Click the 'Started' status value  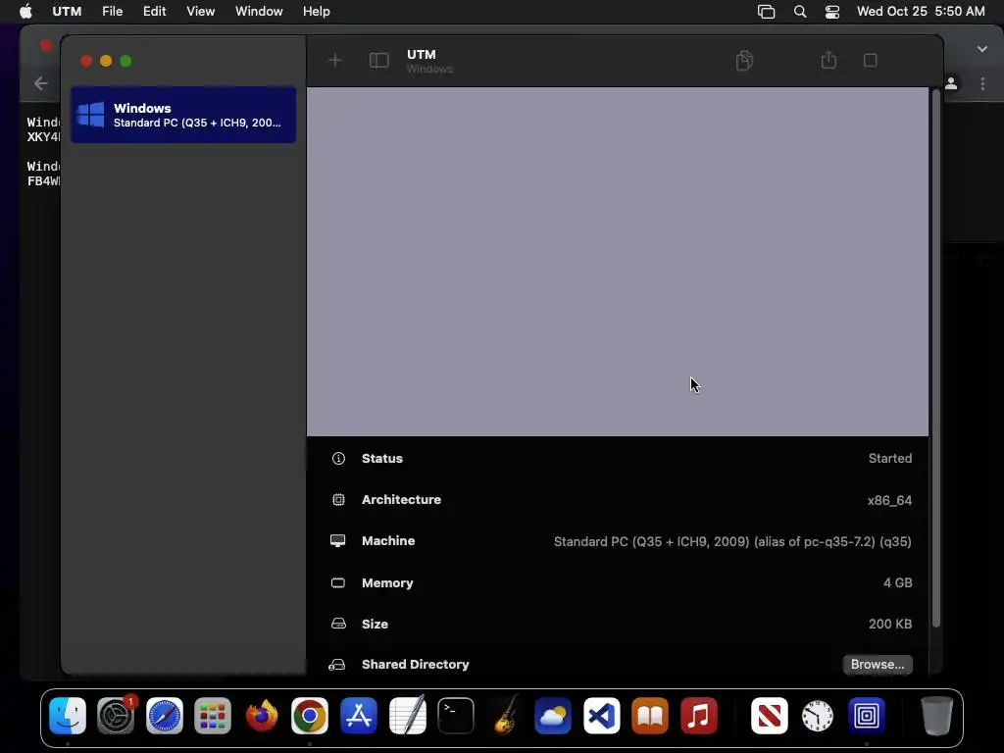pyautogui.click(x=890, y=459)
